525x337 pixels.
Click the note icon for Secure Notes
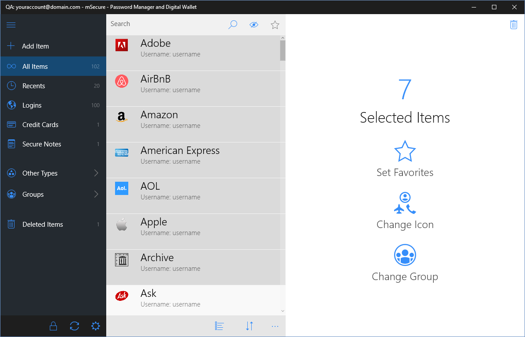(x=11, y=144)
